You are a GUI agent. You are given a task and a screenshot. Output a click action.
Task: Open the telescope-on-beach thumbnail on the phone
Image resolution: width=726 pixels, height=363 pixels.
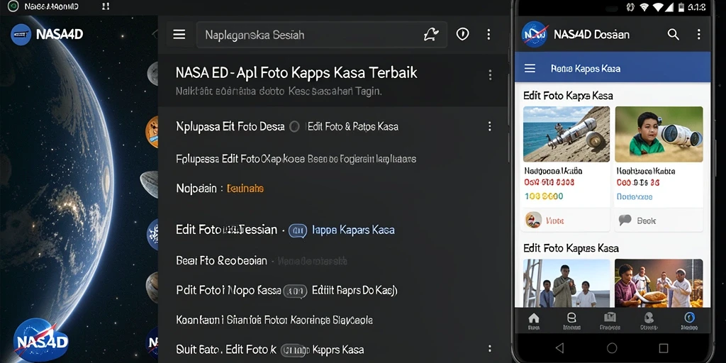click(x=566, y=134)
